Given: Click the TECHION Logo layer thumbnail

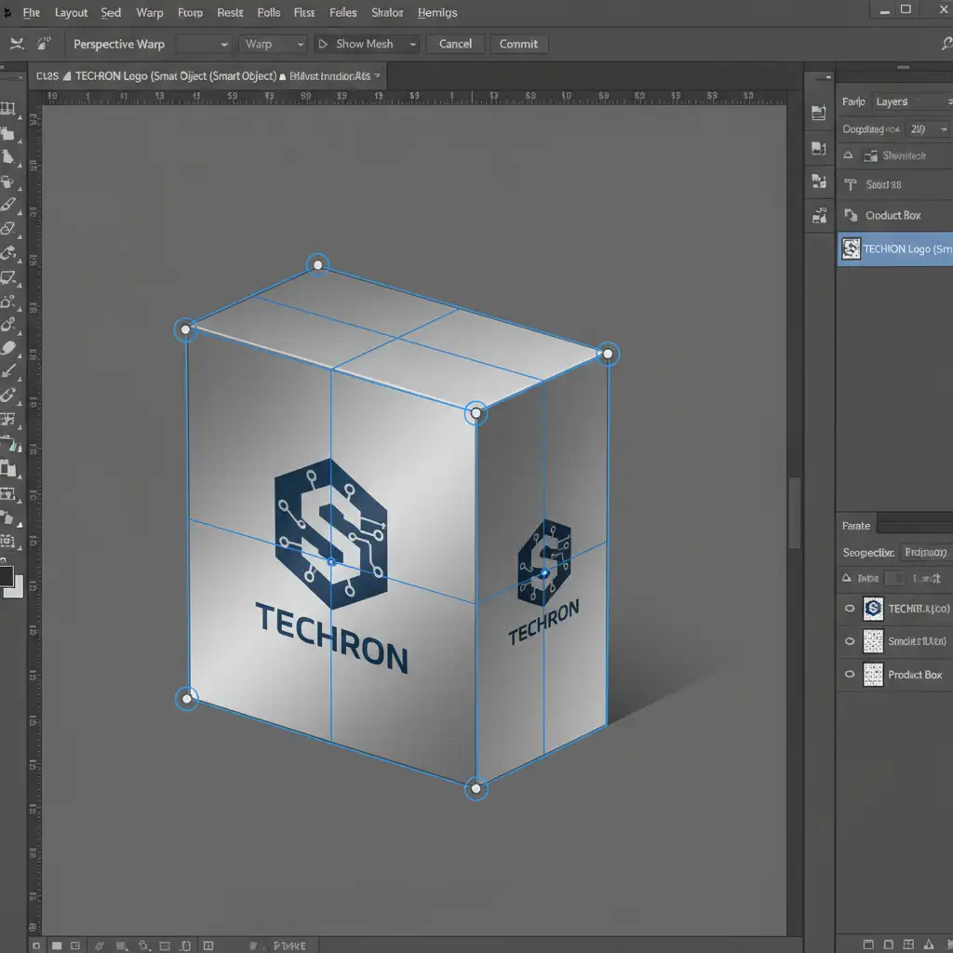Looking at the screenshot, I should 851,248.
